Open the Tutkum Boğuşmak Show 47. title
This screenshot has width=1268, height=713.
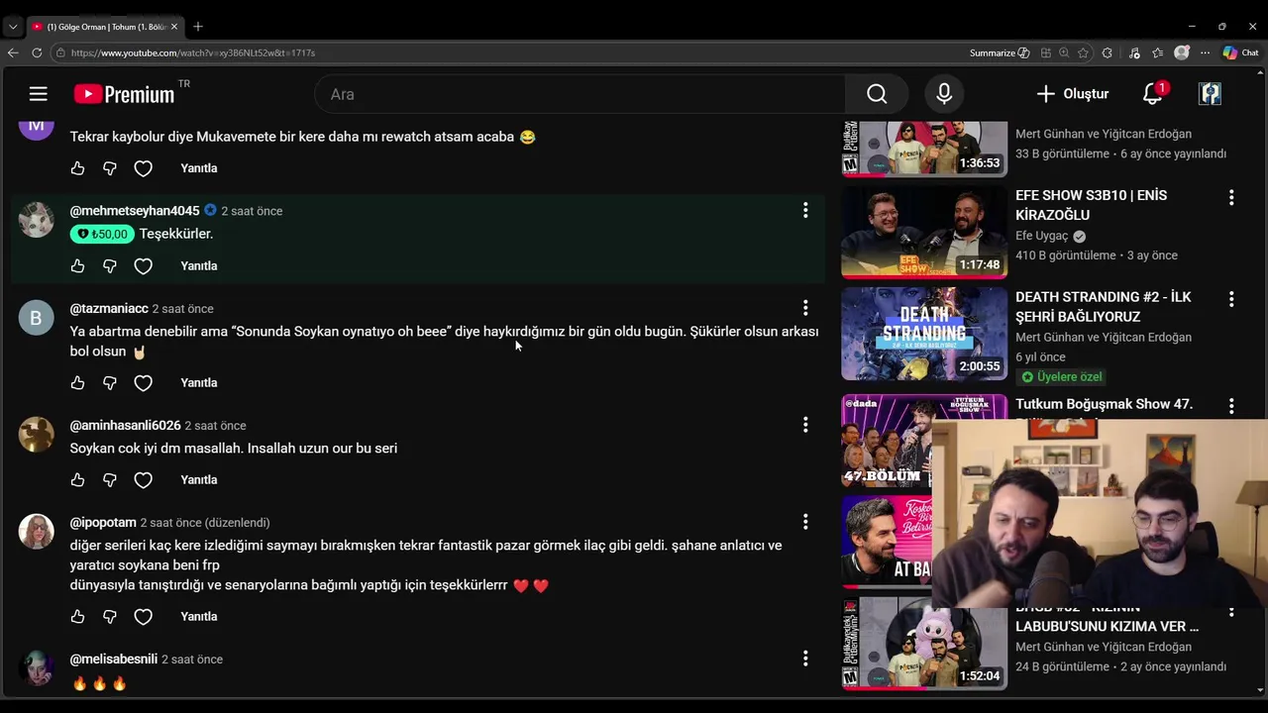[1104, 404]
